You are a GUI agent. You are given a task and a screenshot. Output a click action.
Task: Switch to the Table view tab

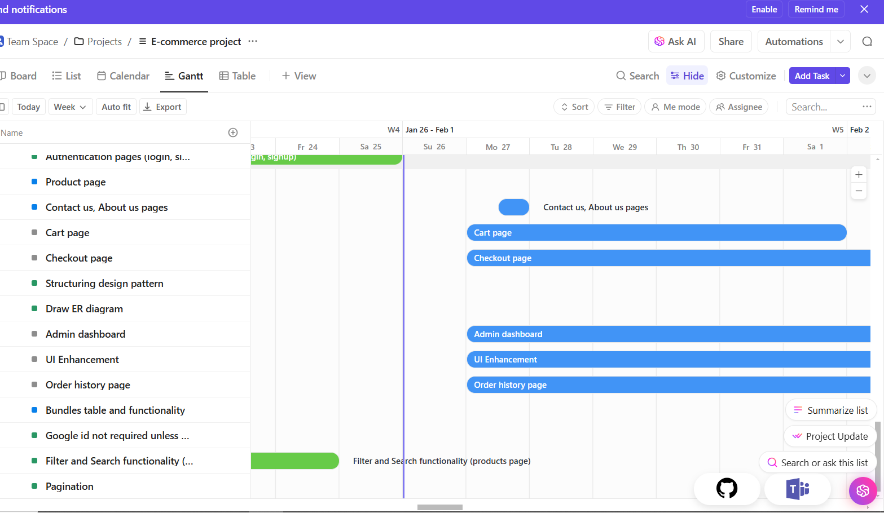[x=238, y=76]
